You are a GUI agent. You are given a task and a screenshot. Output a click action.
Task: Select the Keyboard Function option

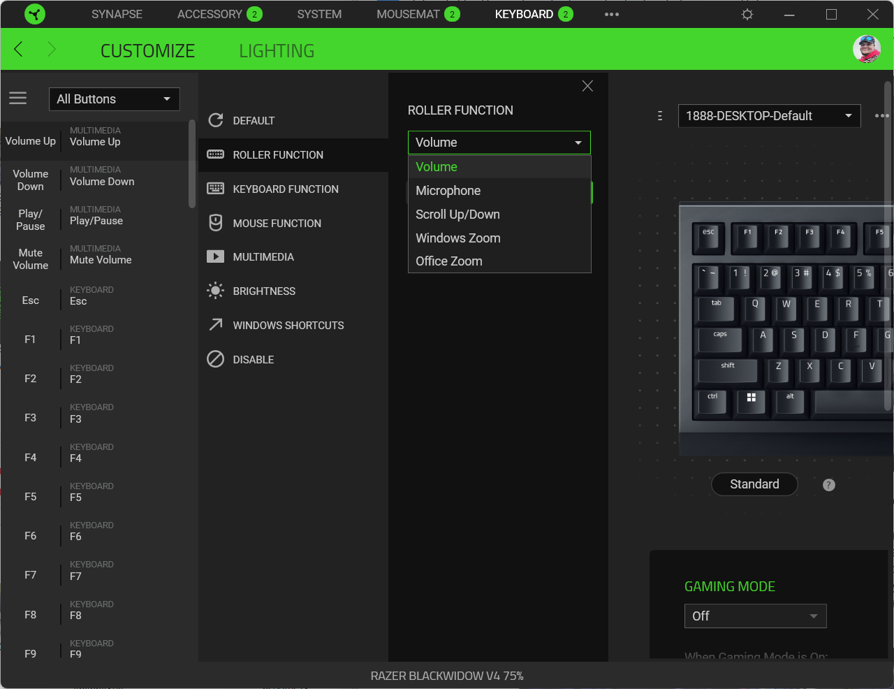click(293, 189)
